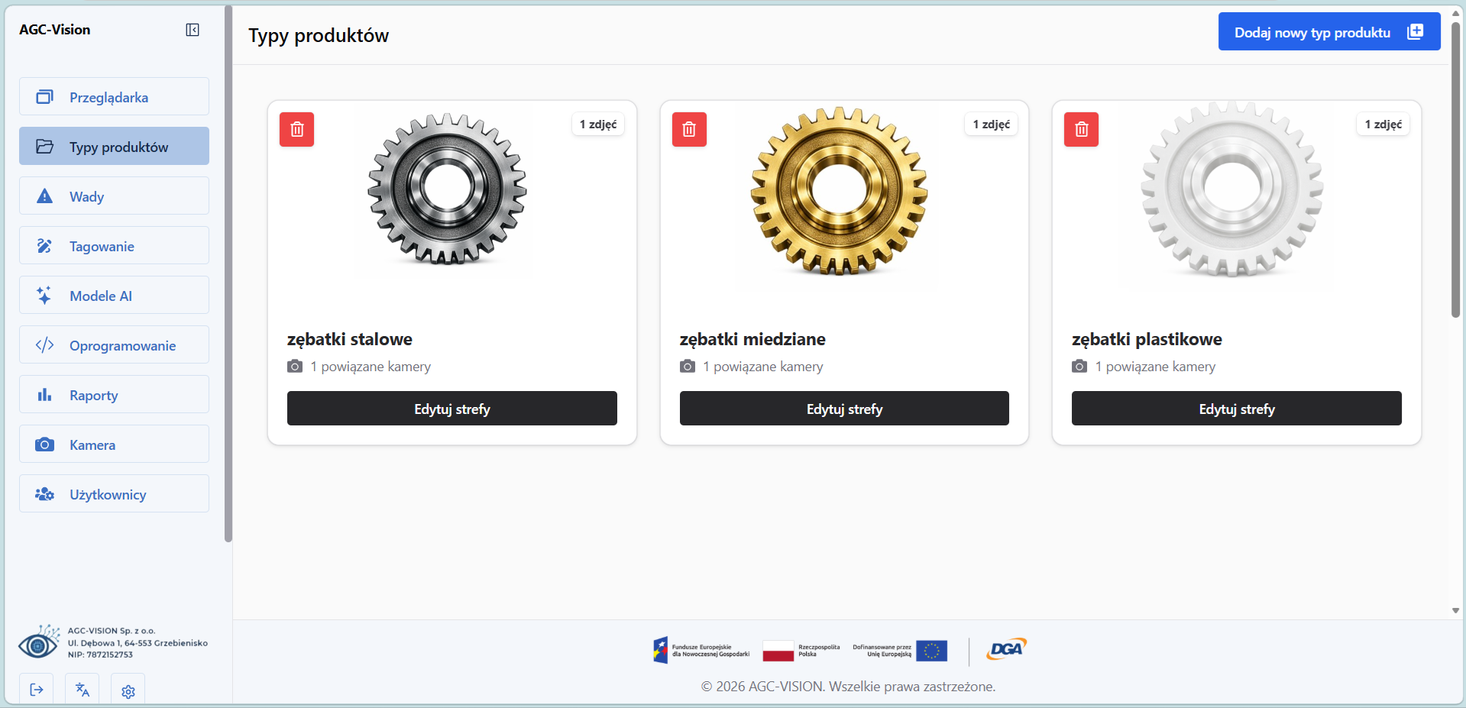Open the Przeglądarka menu item
This screenshot has height=708, width=1466.
click(x=114, y=97)
